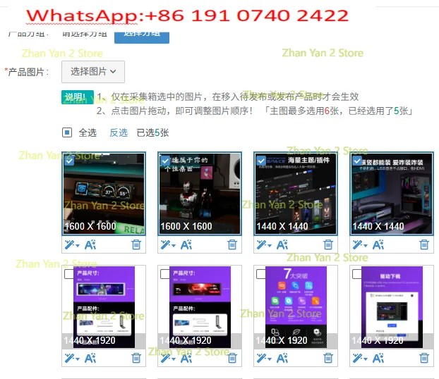Delete the 7大突破 image with trash icon
This screenshot has height=379, width=439.
point(328,358)
